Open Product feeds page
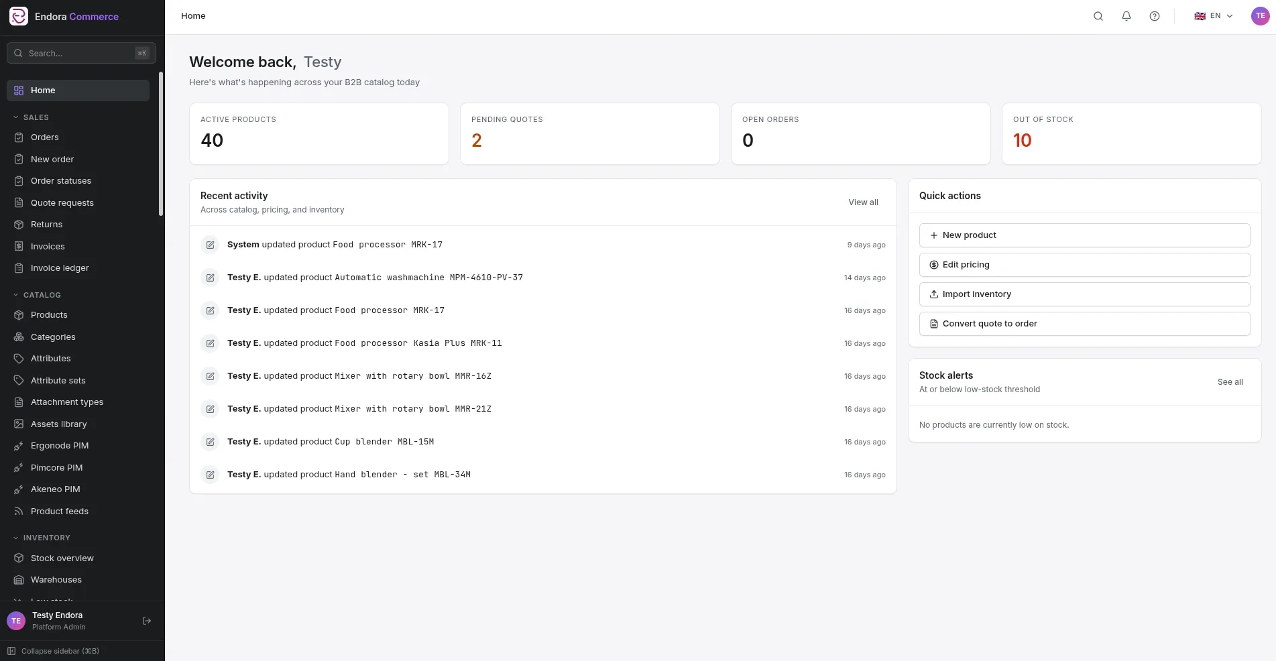This screenshot has height=661, width=1276. click(78, 512)
